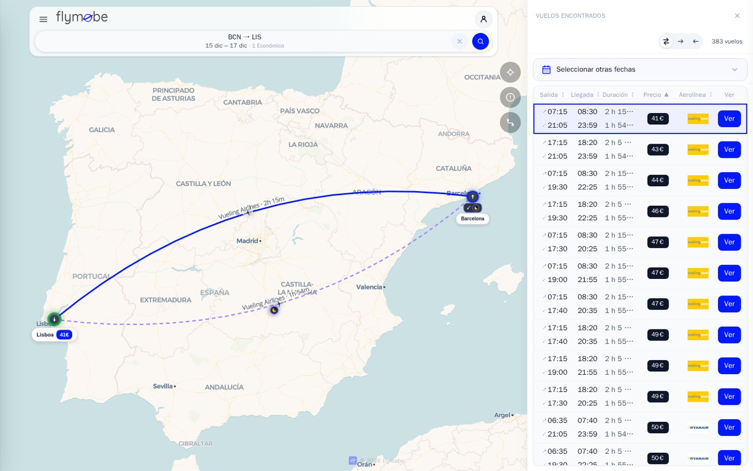Show round-trip flights with the two-arrow toggle

pyautogui.click(x=666, y=41)
